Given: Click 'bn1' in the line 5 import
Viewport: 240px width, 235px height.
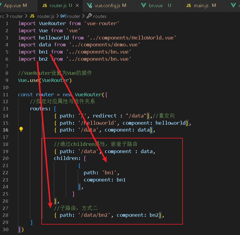Looking at the screenshot, I should tap(43, 52).
